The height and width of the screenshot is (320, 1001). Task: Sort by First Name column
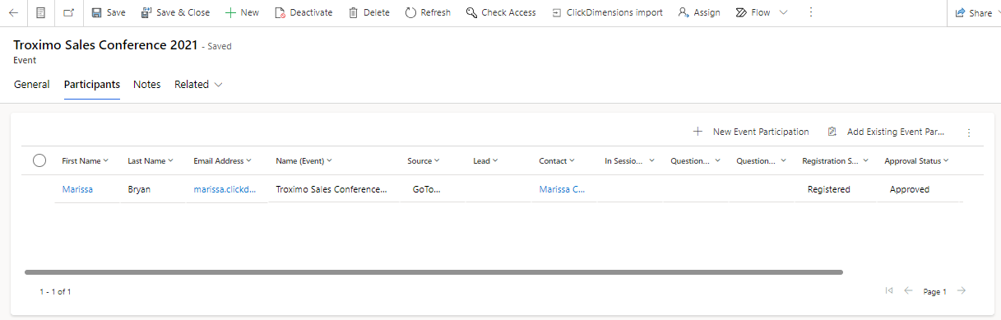click(86, 161)
